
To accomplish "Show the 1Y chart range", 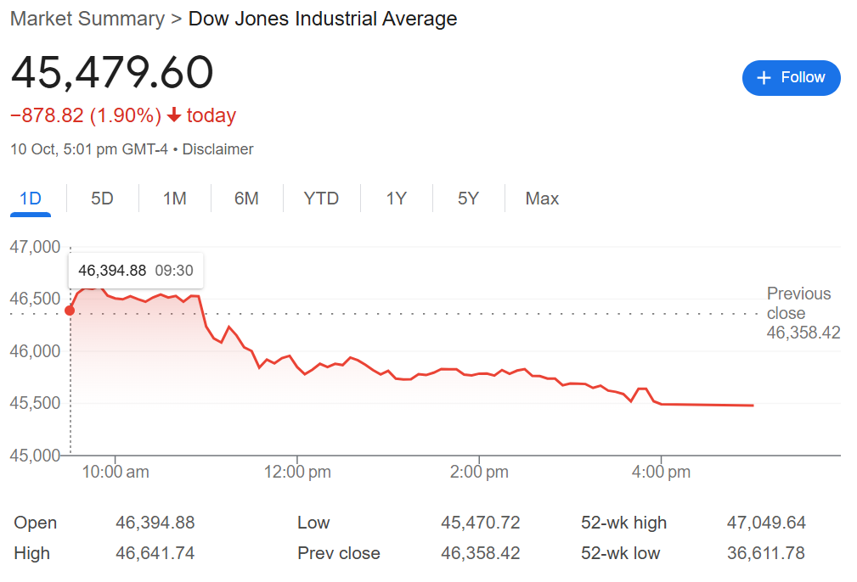I will [396, 199].
